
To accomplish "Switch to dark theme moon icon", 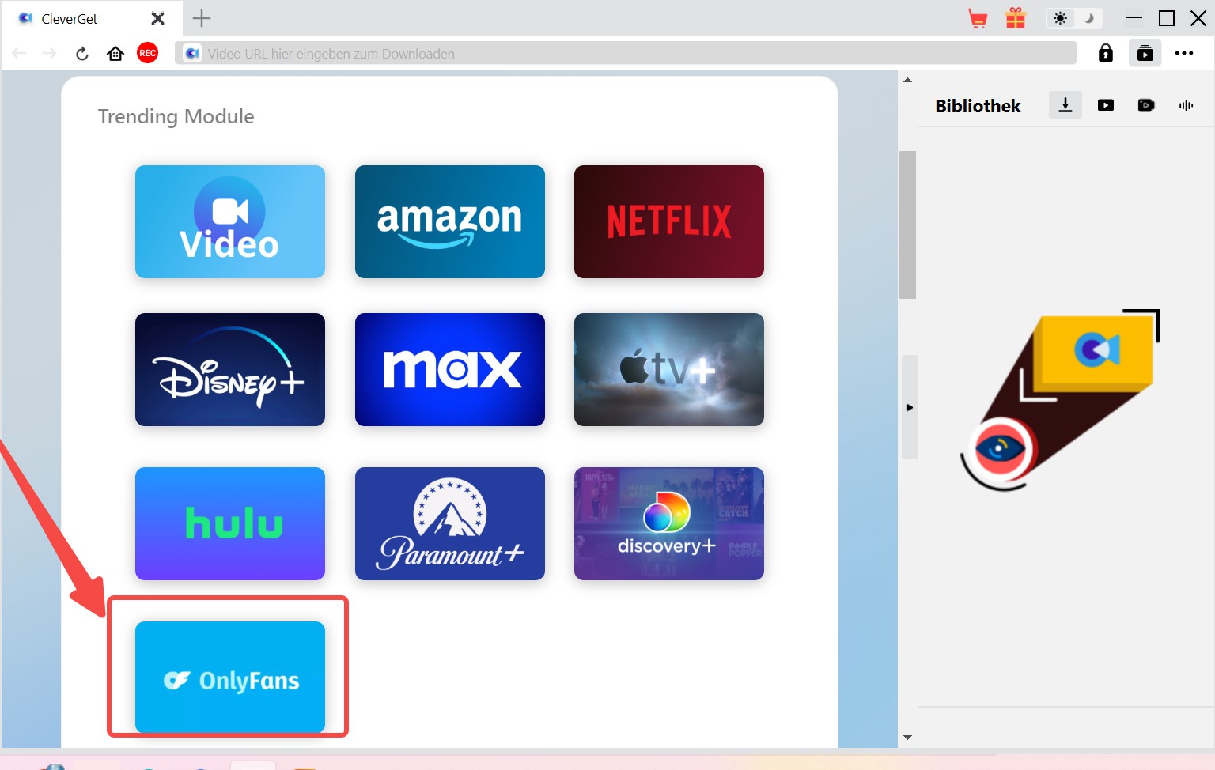I will [x=1089, y=18].
